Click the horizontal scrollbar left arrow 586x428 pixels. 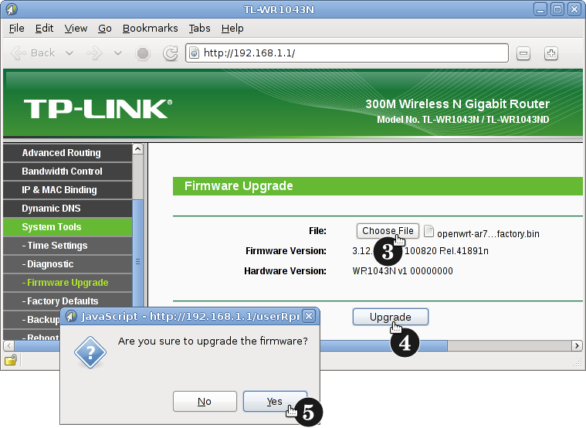[8, 345]
